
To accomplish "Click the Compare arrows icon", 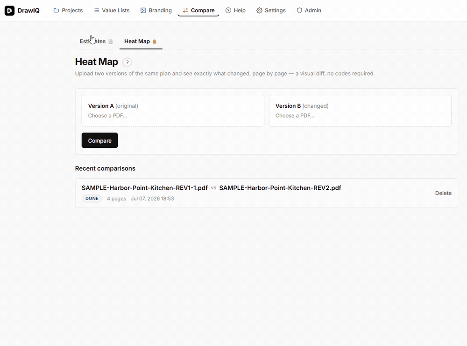I will (x=185, y=10).
